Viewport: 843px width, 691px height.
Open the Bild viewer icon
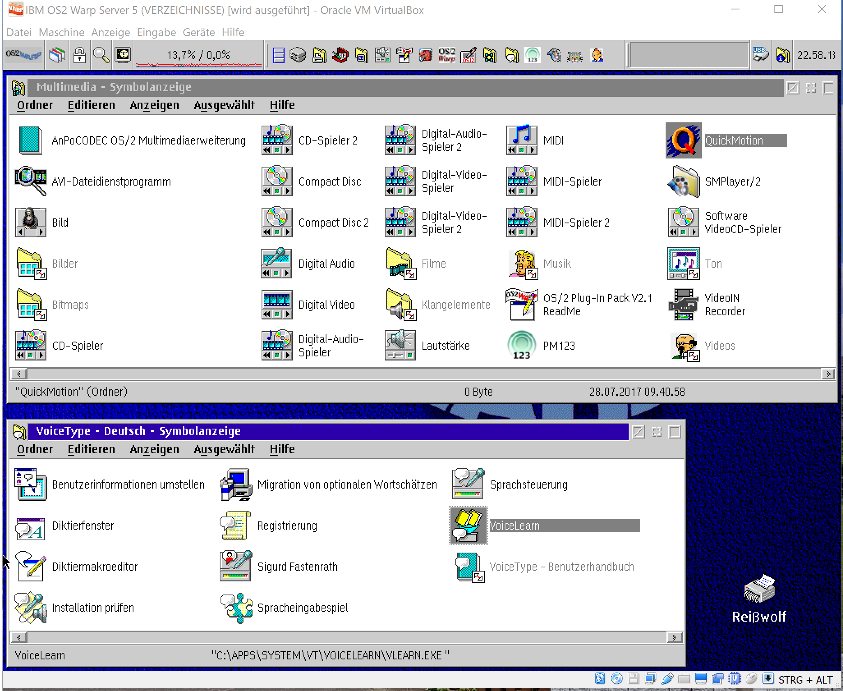(30, 223)
